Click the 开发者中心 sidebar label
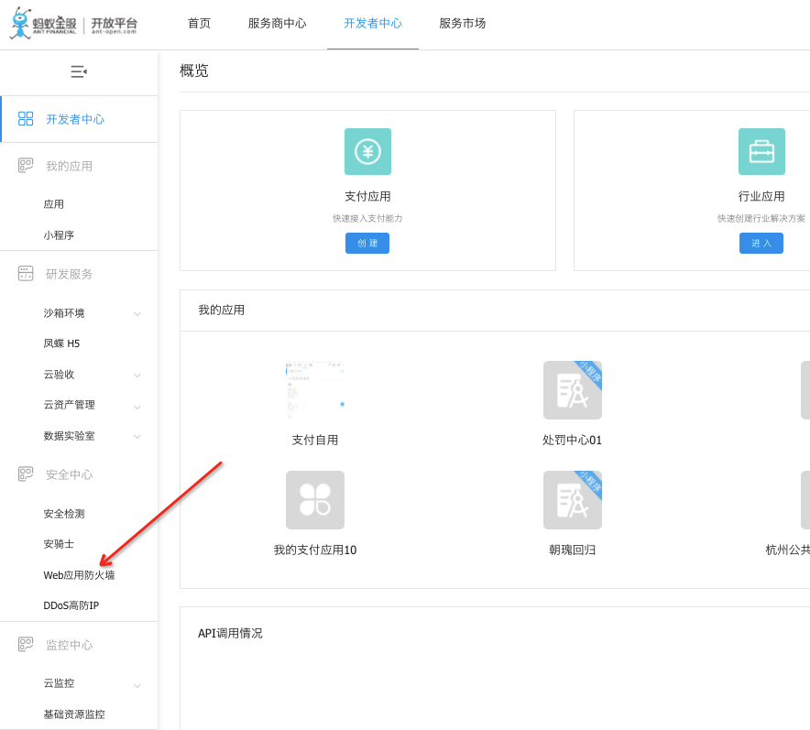Viewport: 810px width, 730px height. click(x=75, y=119)
